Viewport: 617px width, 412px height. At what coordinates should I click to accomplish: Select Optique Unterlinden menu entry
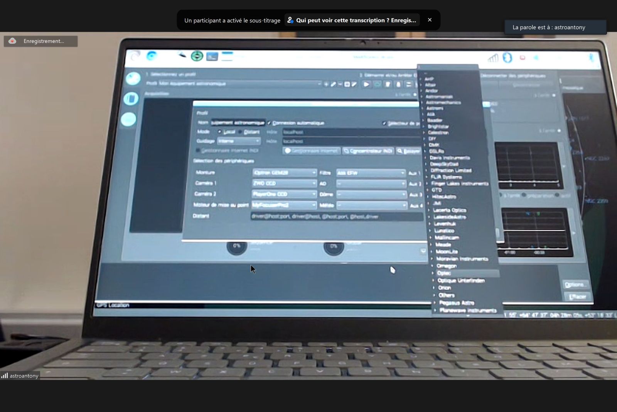(x=461, y=280)
